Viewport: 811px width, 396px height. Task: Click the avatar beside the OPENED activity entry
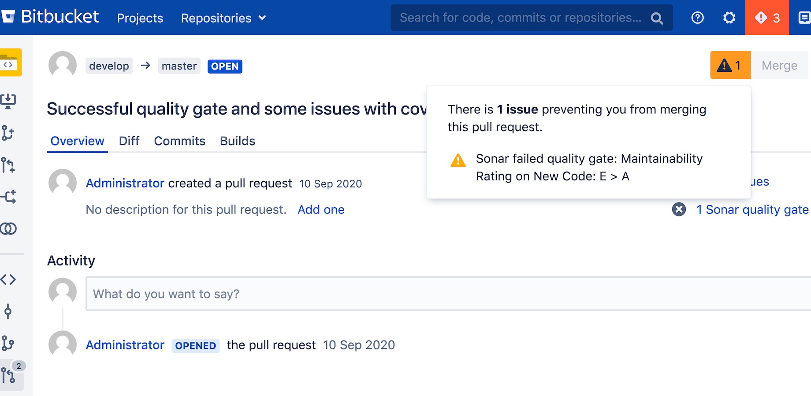[63, 345]
